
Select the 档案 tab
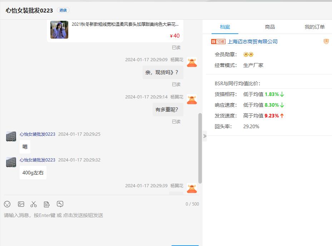point(225,27)
